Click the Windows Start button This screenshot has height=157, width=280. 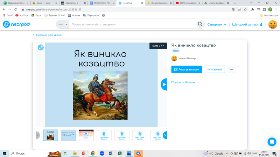4,154
